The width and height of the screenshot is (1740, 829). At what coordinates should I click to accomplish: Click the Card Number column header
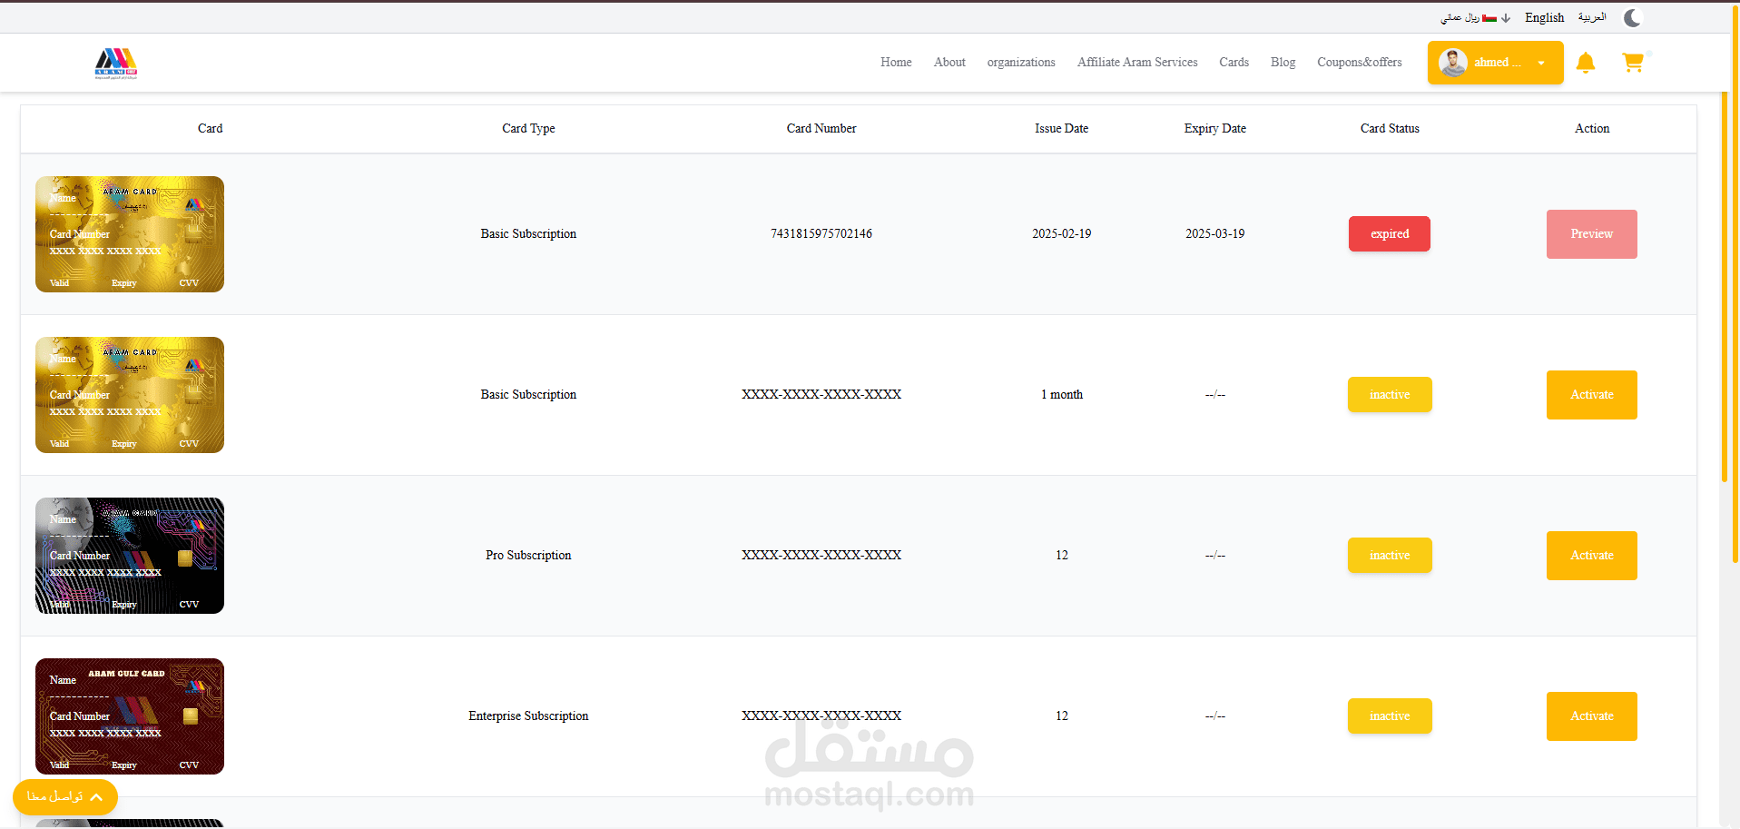821,129
